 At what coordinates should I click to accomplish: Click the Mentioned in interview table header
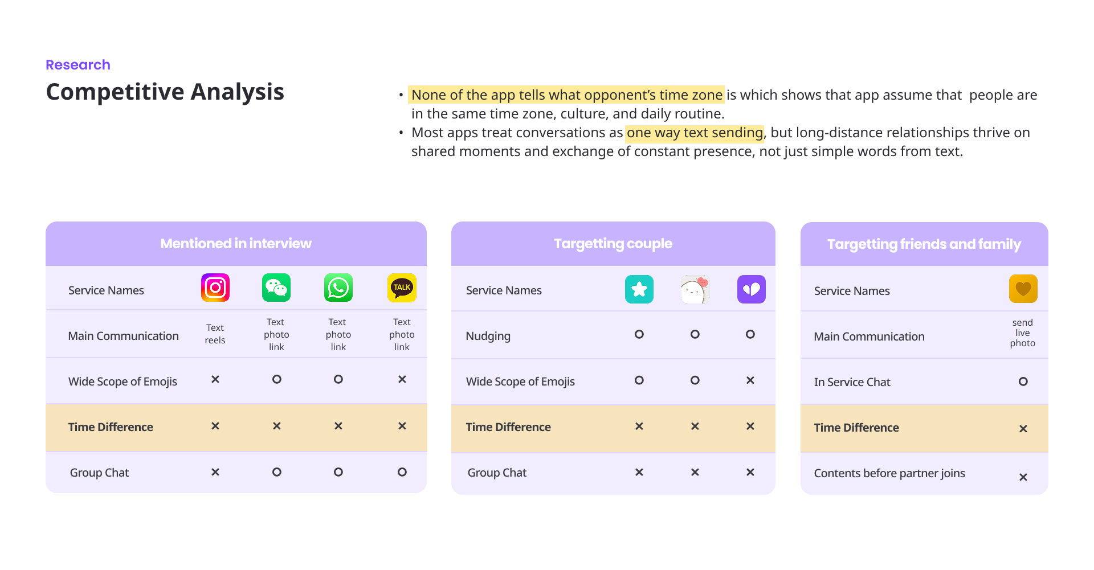pyautogui.click(x=236, y=244)
